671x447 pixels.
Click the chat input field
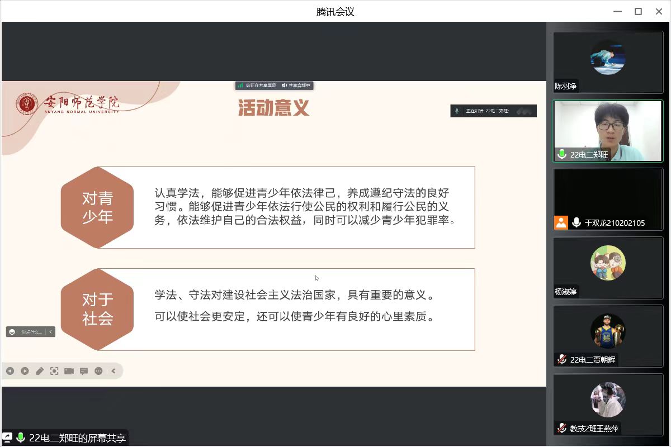point(32,332)
